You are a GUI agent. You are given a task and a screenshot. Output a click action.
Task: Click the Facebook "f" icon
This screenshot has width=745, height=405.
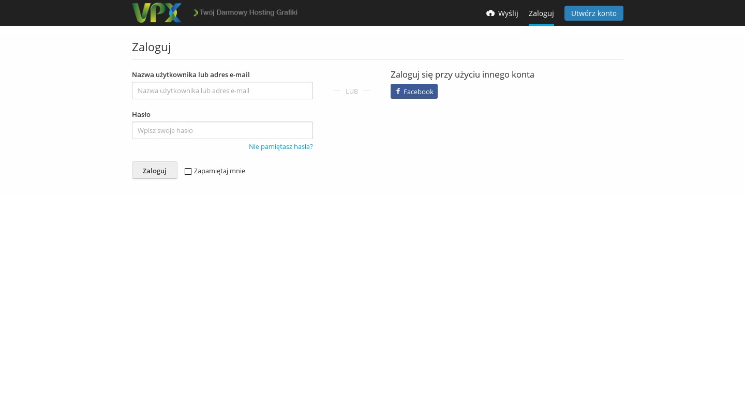click(x=398, y=92)
